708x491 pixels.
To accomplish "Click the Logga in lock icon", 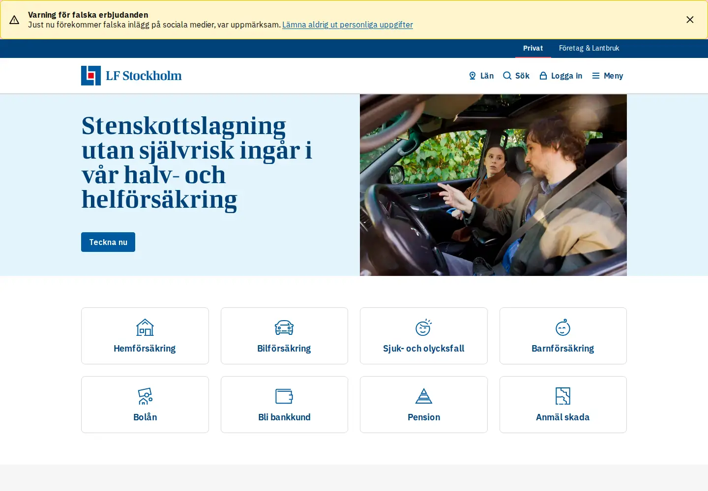I will point(543,76).
